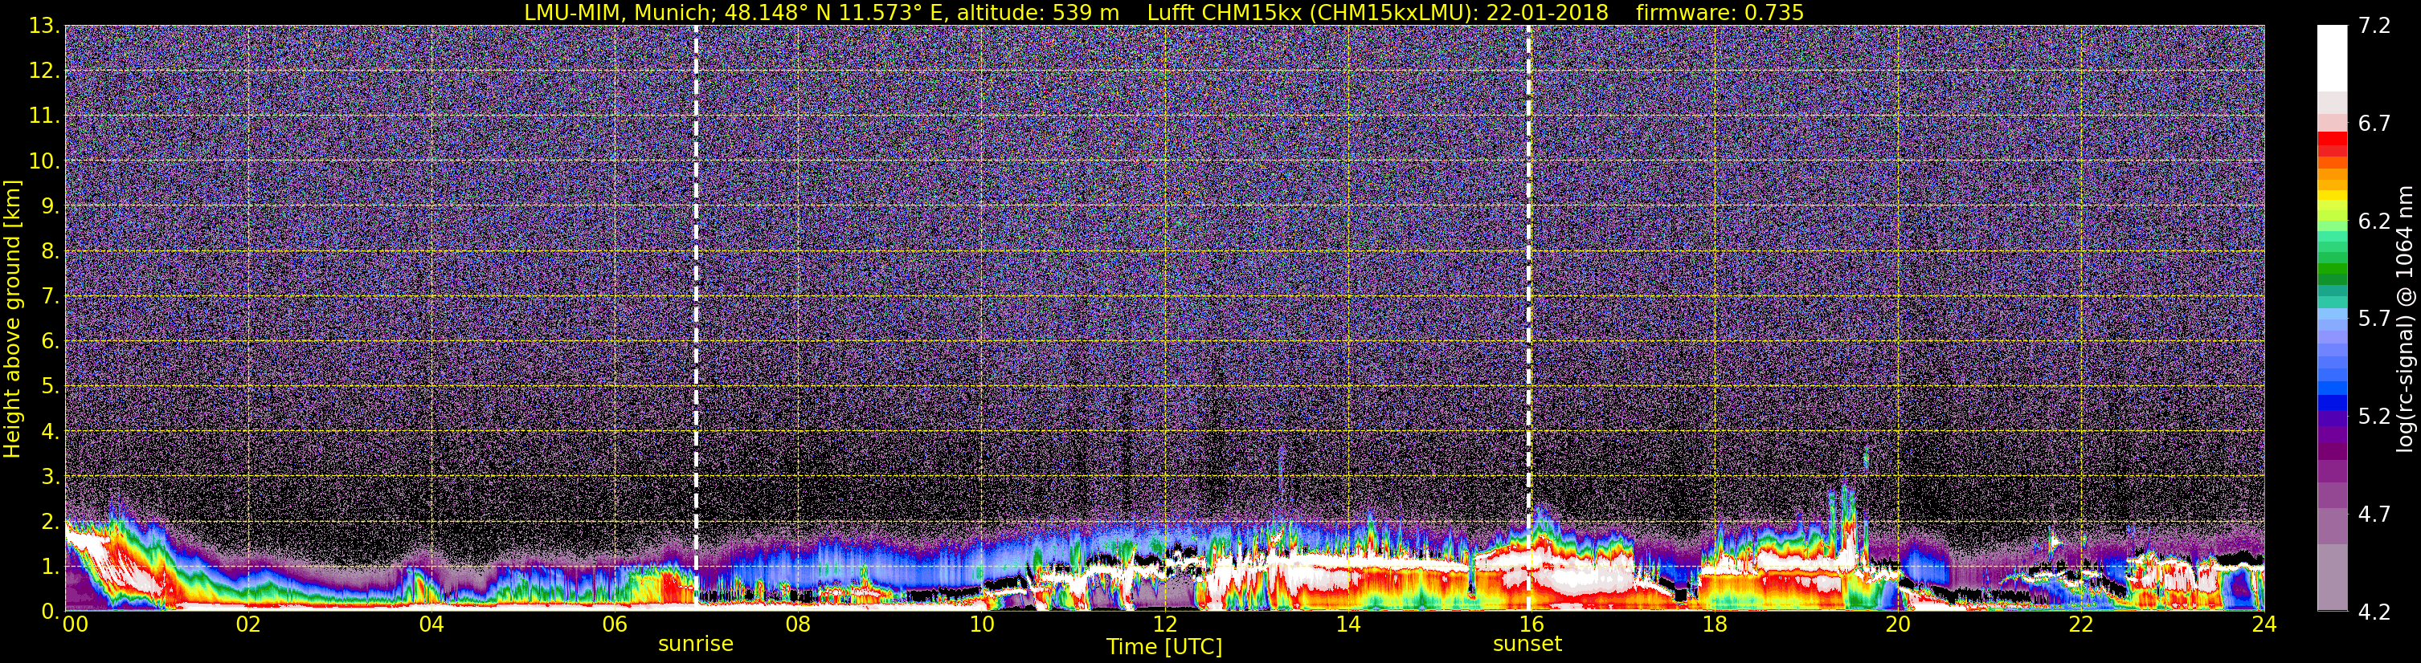Click time axis tick '16'
Viewport: 2421px width, 663px height.
pyautogui.click(x=1531, y=625)
